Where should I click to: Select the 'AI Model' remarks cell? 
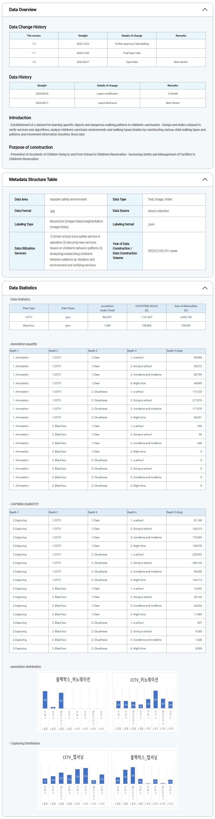[172, 94]
